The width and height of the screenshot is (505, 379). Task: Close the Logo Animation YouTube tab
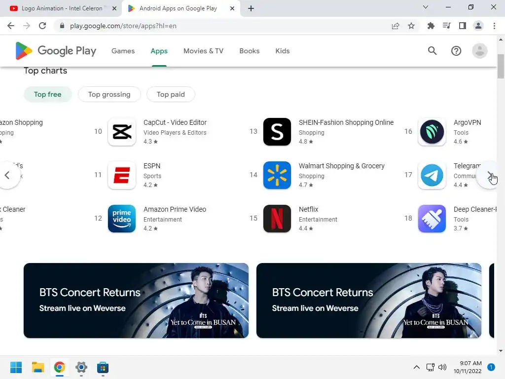click(114, 8)
